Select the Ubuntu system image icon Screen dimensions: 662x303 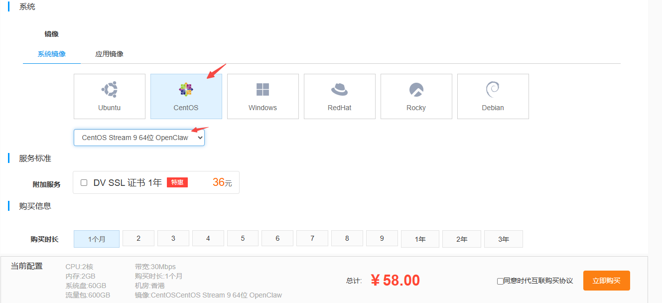[110, 90]
